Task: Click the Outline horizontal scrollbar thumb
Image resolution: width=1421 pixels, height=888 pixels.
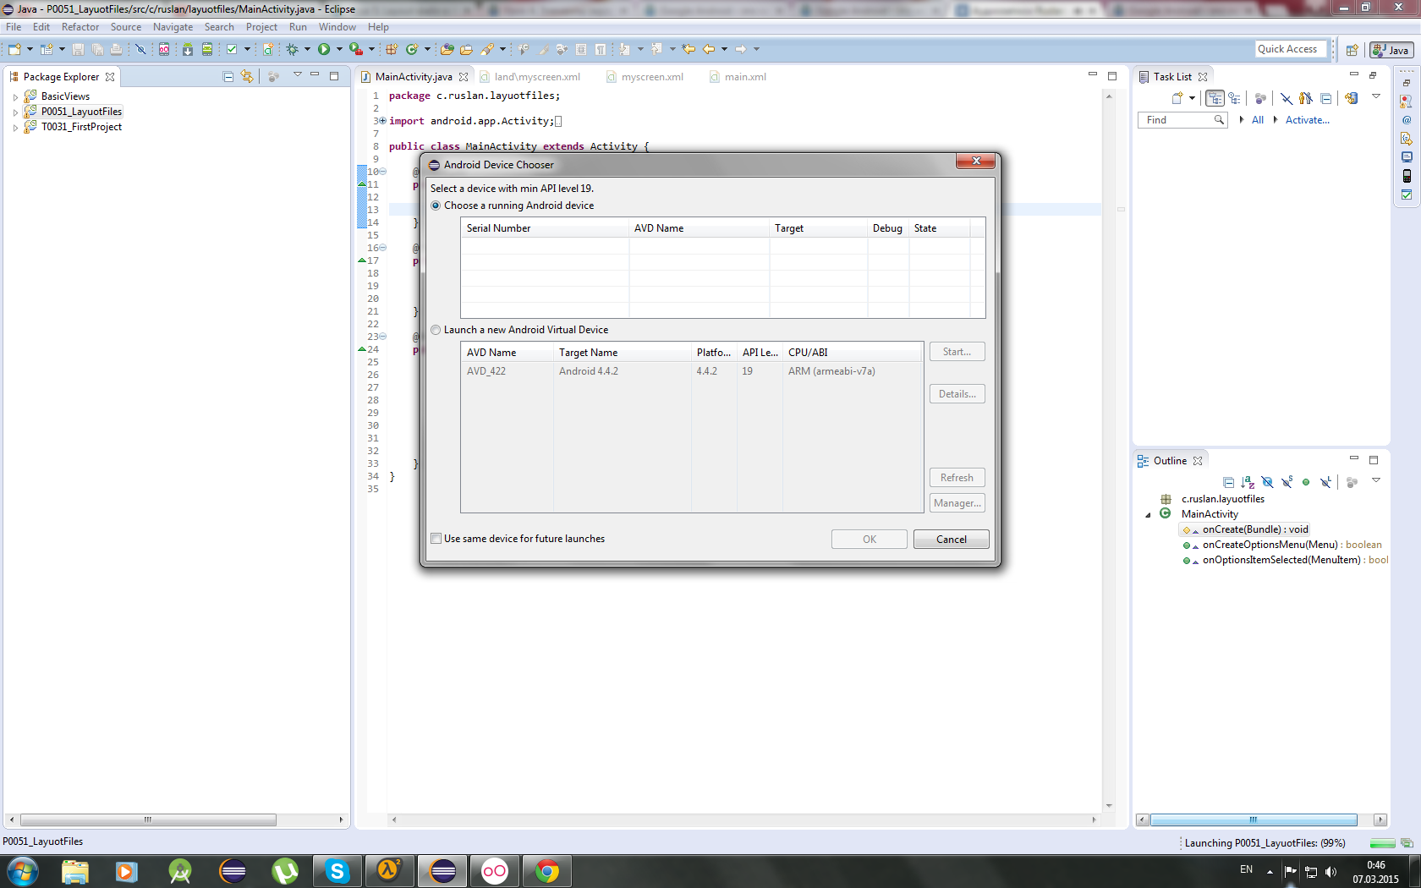Action: (x=1254, y=819)
